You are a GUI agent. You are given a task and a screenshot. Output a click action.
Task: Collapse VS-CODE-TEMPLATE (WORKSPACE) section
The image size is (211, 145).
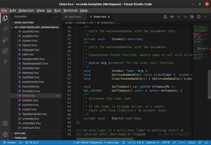36,27
